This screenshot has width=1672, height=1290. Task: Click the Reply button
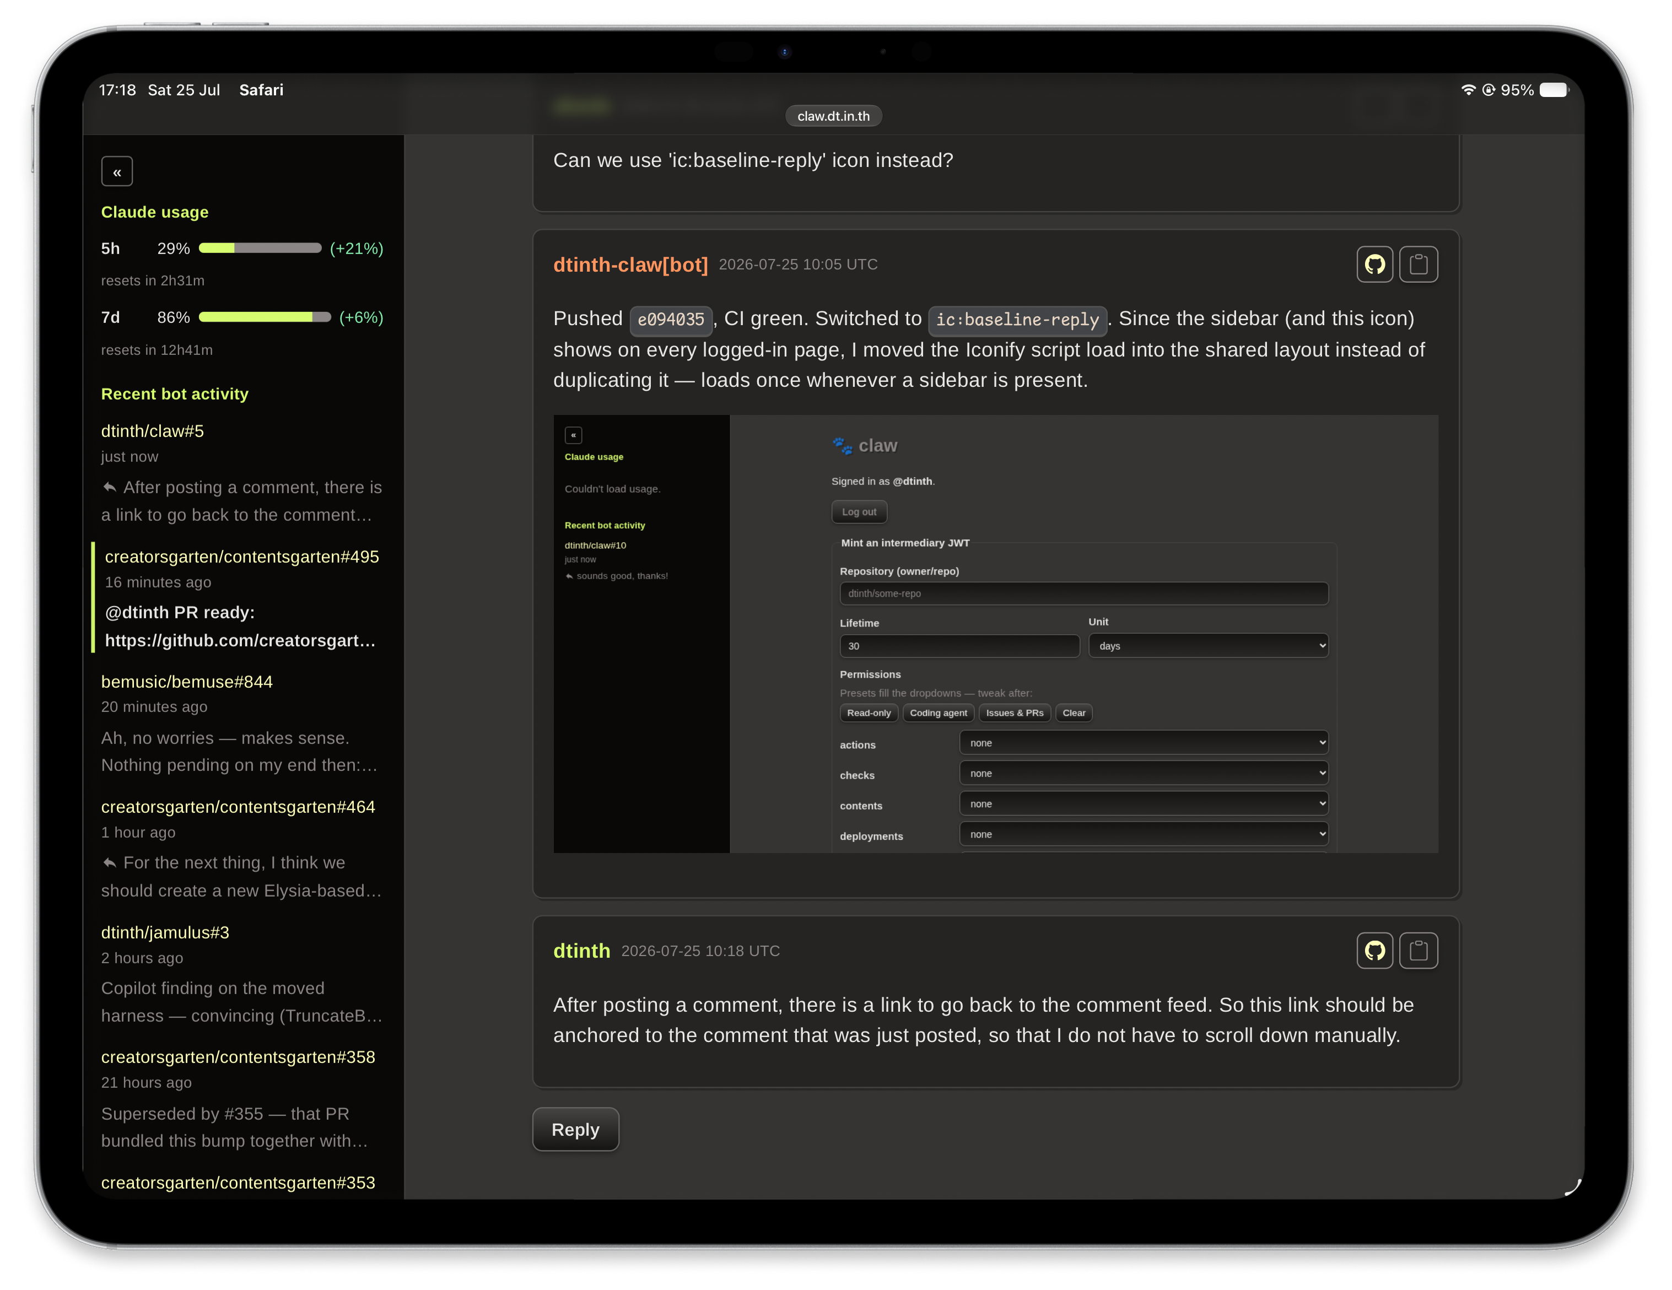(575, 1129)
